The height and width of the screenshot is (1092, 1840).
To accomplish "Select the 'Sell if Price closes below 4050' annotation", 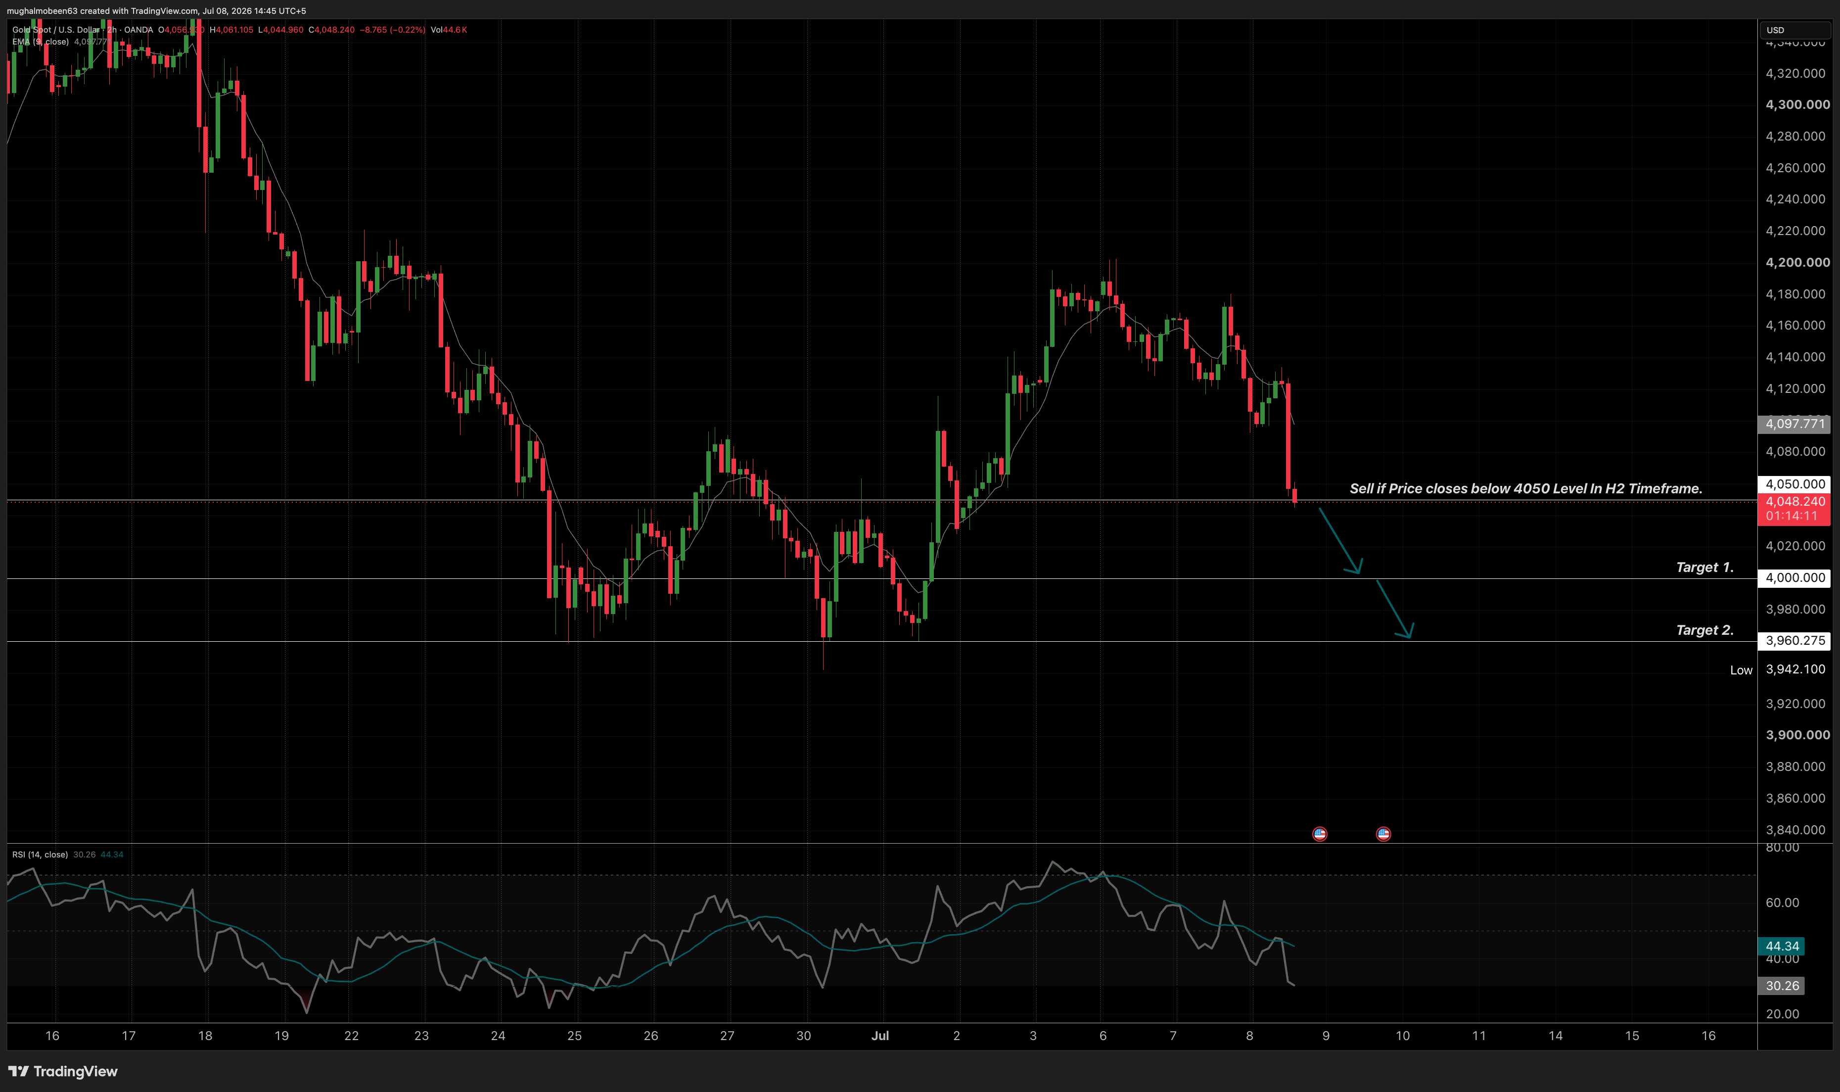I will pos(1525,488).
